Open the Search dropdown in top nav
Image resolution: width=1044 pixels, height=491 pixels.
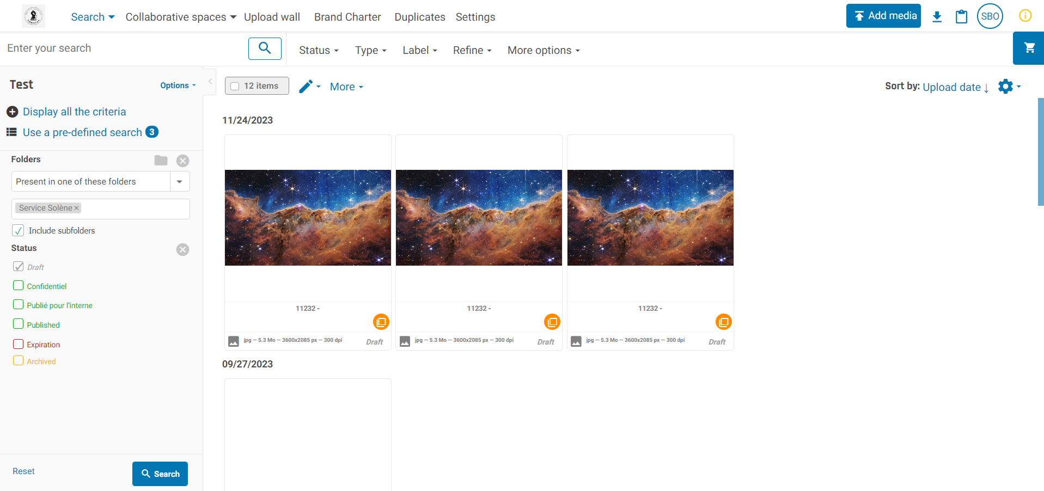[x=93, y=17]
